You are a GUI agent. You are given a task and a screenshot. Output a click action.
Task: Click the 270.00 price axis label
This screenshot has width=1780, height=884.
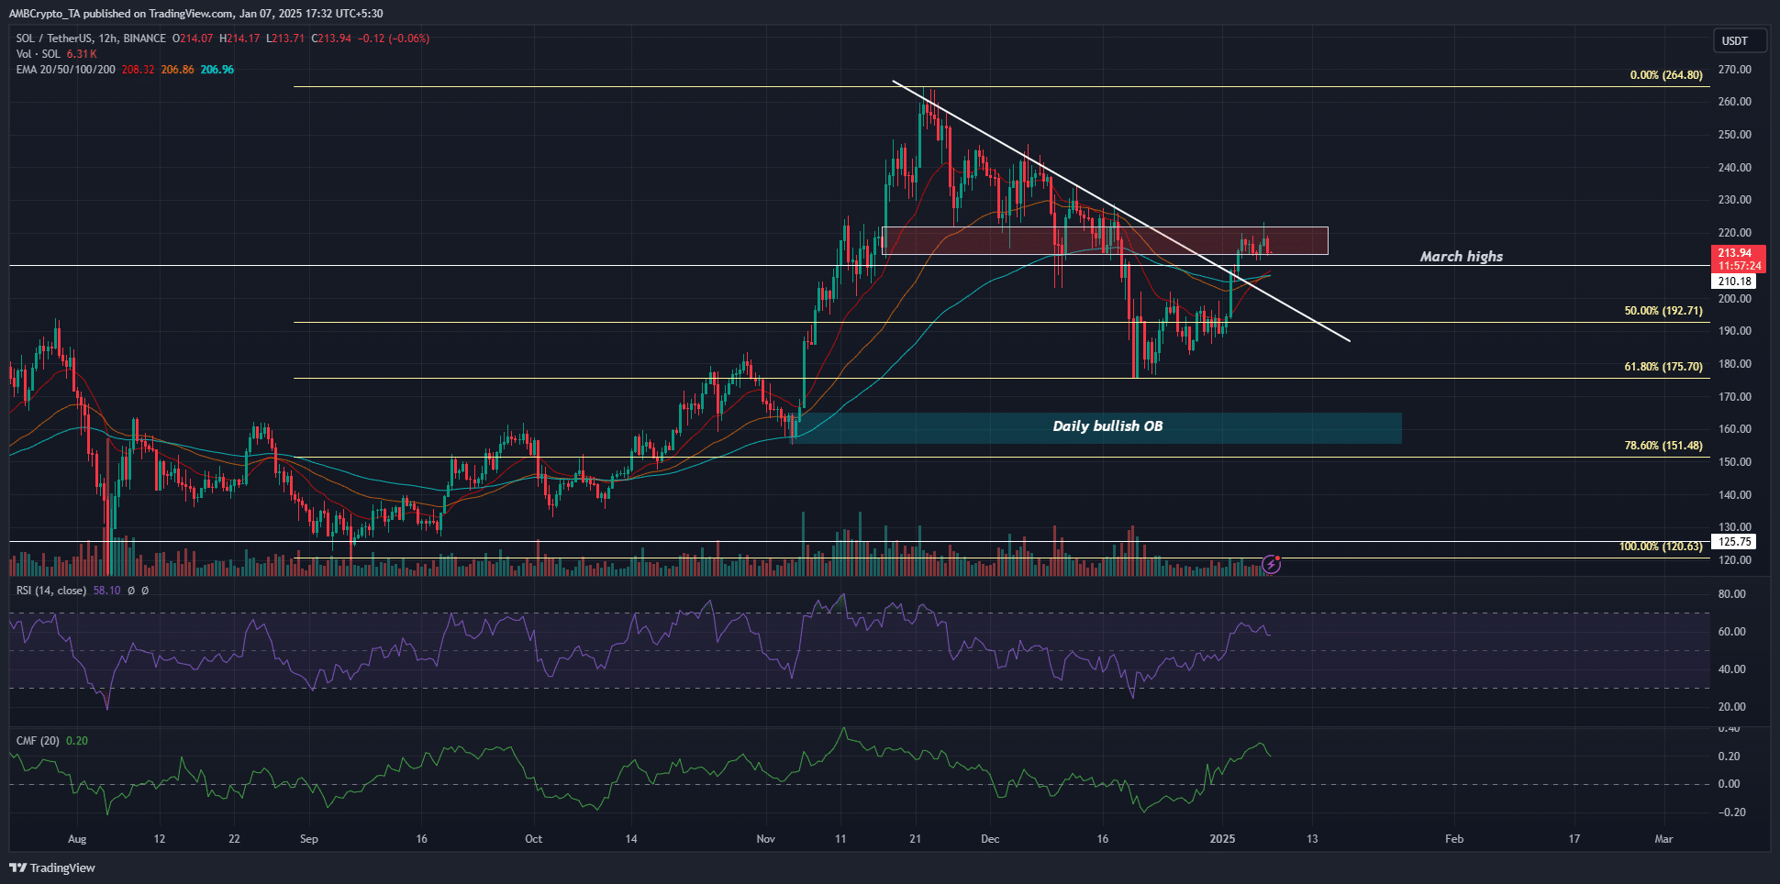click(x=1734, y=70)
